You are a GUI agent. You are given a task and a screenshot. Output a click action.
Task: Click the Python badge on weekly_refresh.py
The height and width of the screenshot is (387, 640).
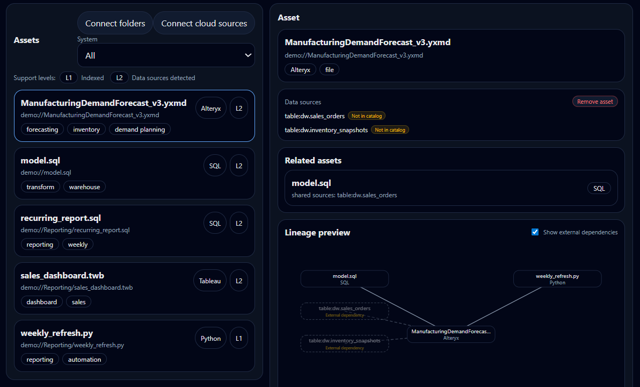[210, 338]
